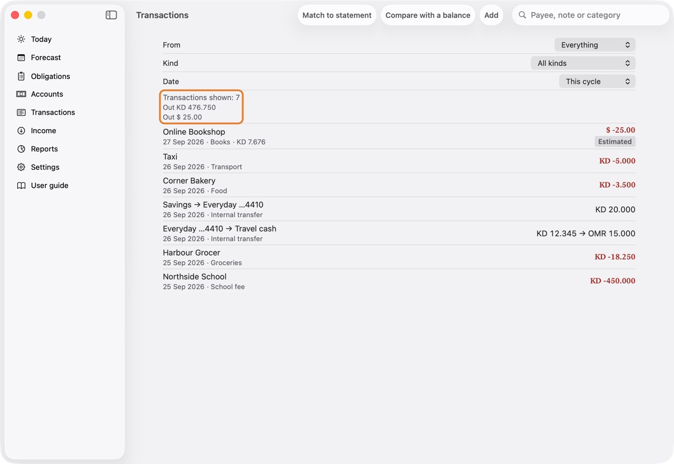Viewport: 674px width, 464px height.
Task: Open Savings → Everyday ...4410 transfer
Action: [x=399, y=209]
